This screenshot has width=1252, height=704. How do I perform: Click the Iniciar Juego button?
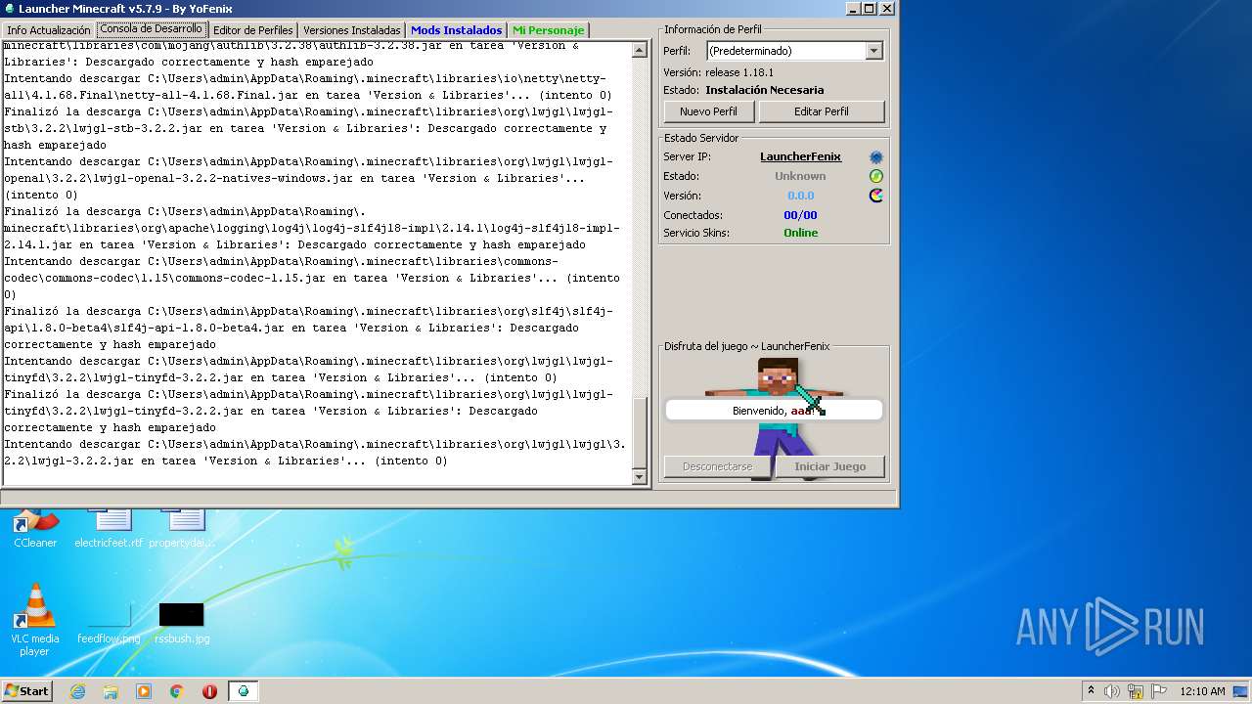[830, 466]
